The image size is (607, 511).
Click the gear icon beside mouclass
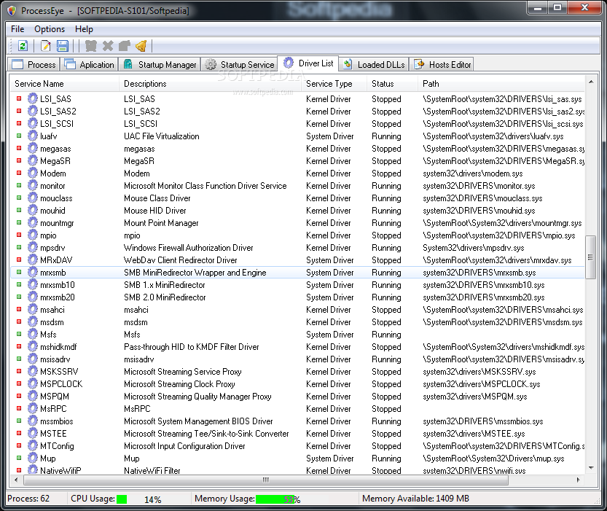[33, 198]
